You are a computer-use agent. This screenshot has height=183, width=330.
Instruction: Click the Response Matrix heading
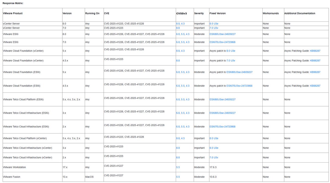[13, 3]
